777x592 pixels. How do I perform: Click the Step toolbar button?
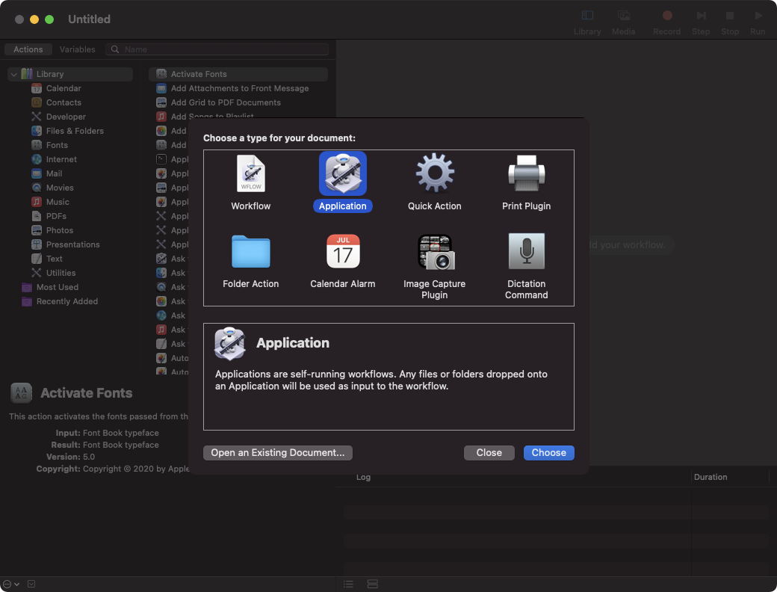[701, 22]
